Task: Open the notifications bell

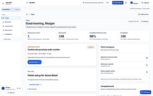Action: click(x=126, y=3)
